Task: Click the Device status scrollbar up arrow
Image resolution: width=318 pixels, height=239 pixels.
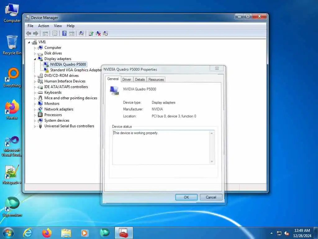Action: (x=212, y=133)
